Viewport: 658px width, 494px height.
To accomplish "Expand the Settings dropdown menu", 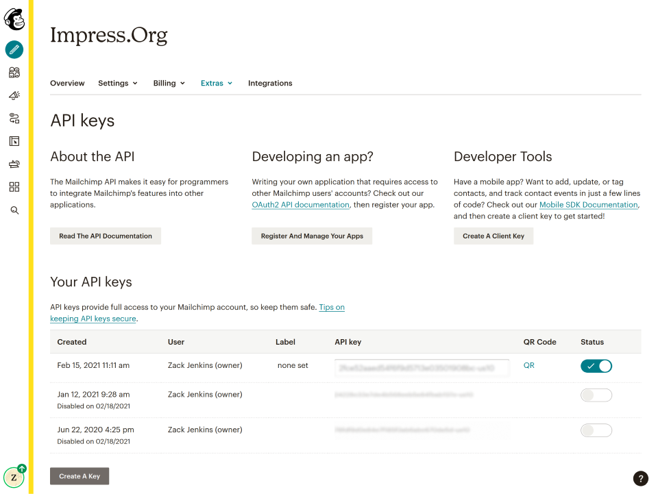I will coord(118,83).
